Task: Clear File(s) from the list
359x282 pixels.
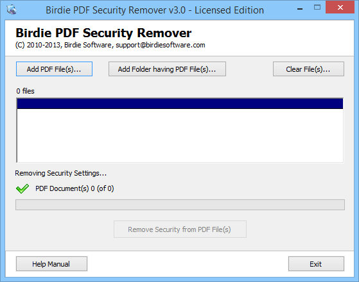Action: 308,69
